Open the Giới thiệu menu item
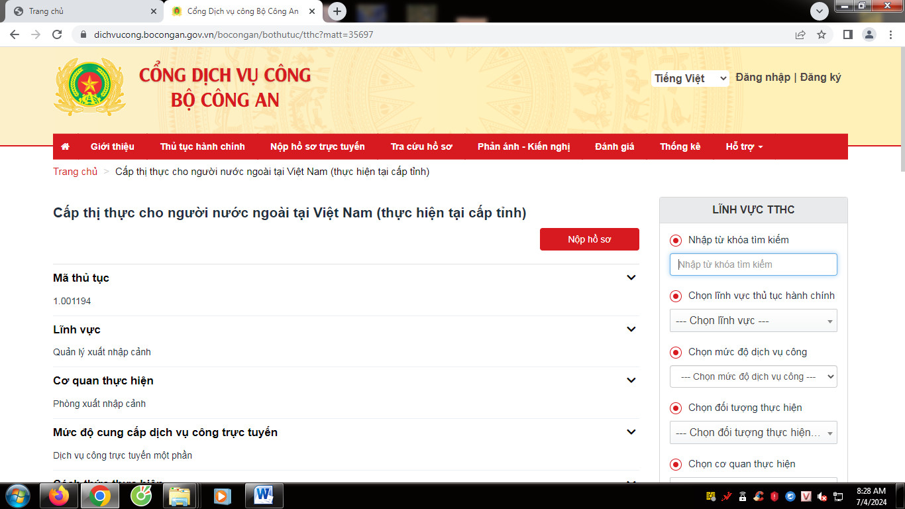The image size is (905, 509). pyautogui.click(x=113, y=146)
